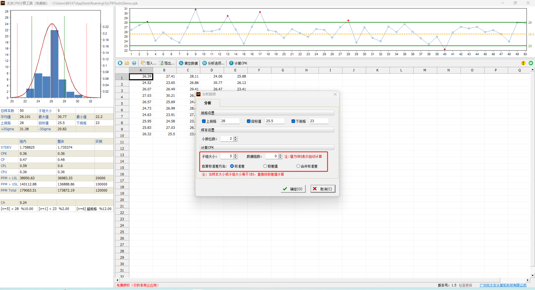Image resolution: width=535 pixels, height=290 pixels.
Task: Click the 检查更新 link in the status bar
Action: [465, 285]
